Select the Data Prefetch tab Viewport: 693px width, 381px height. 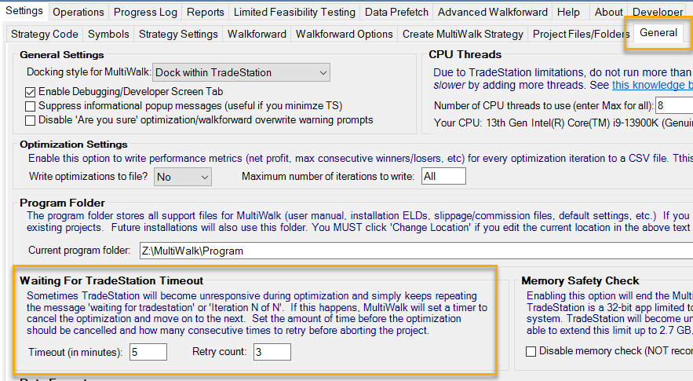click(396, 12)
